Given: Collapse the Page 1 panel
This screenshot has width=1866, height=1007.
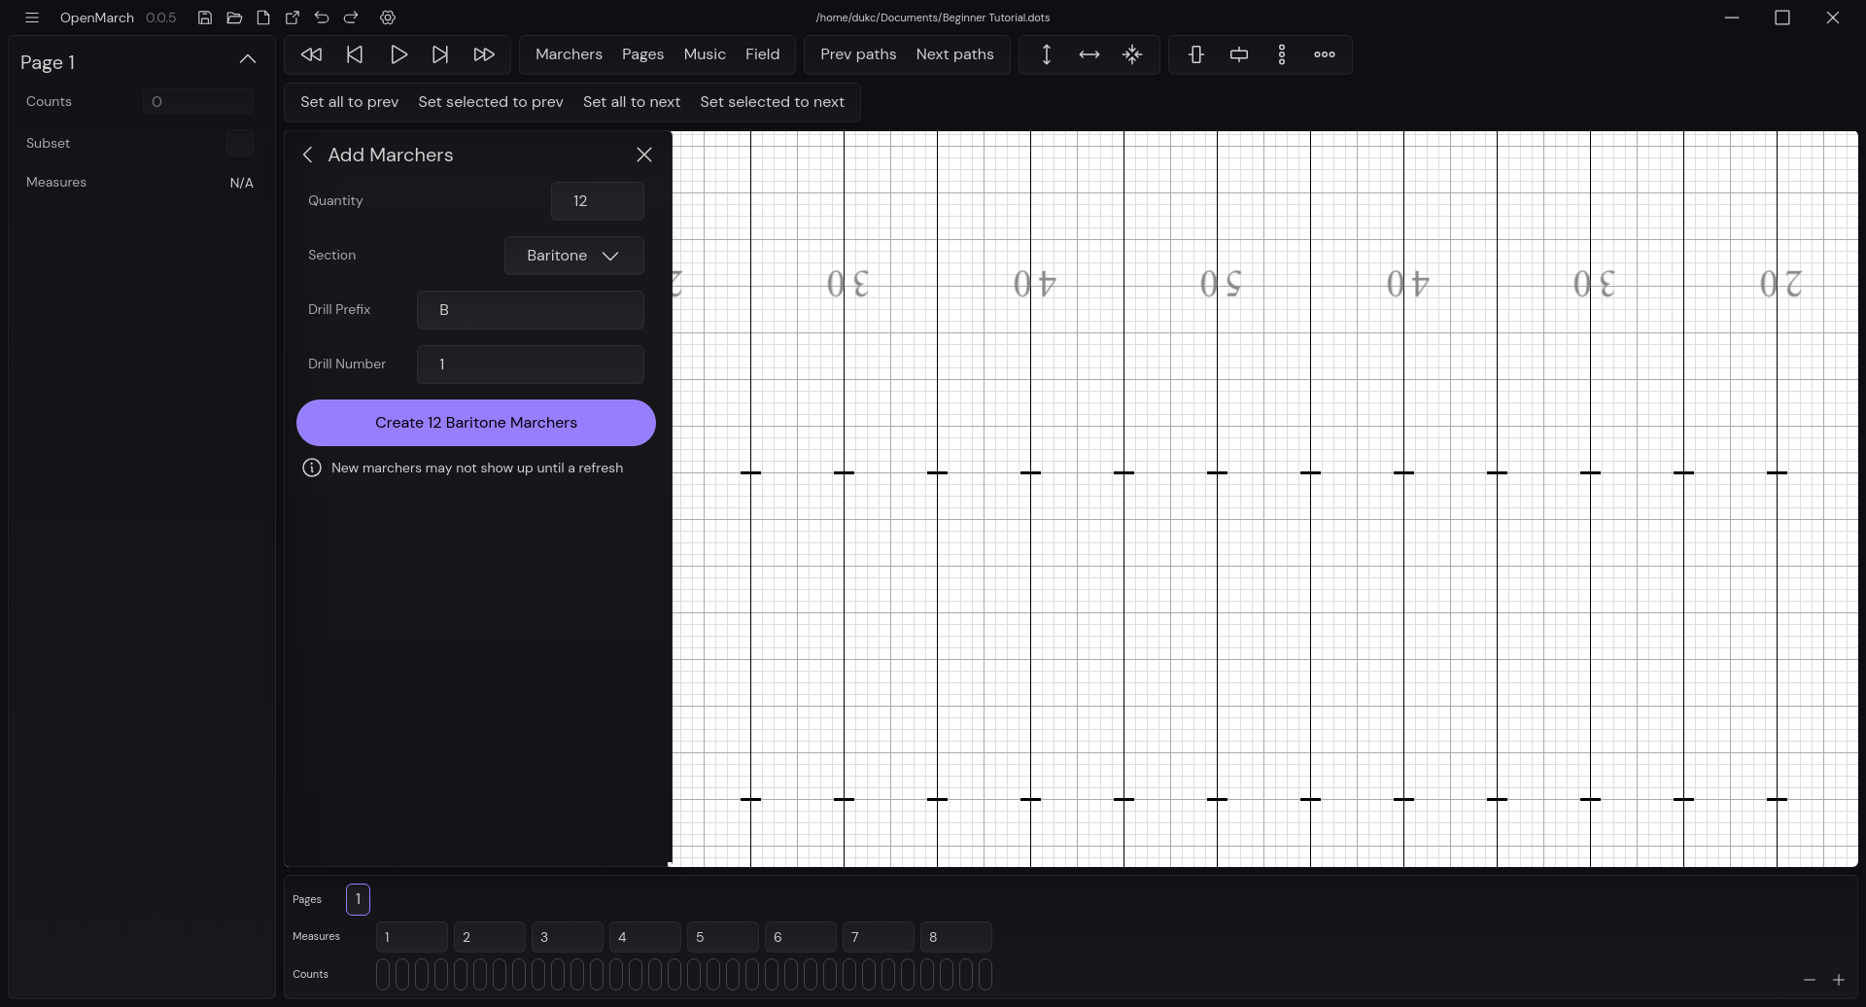Looking at the screenshot, I should click(x=248, y=59).
